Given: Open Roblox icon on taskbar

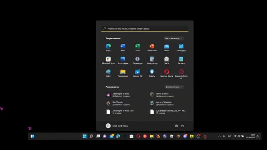Looking at the screenshot, I should (171, 136).
